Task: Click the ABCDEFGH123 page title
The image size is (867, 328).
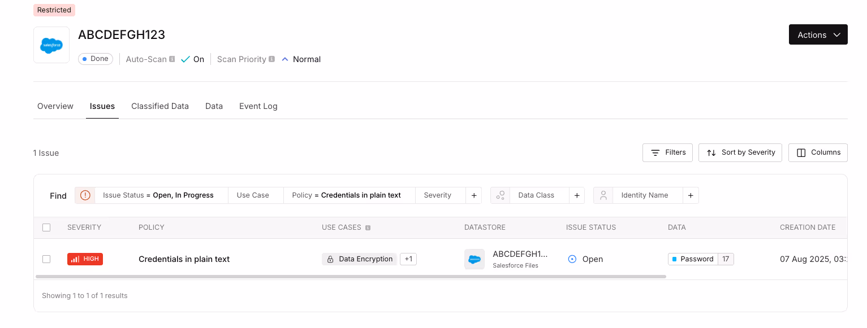Action: coord(122,34)
